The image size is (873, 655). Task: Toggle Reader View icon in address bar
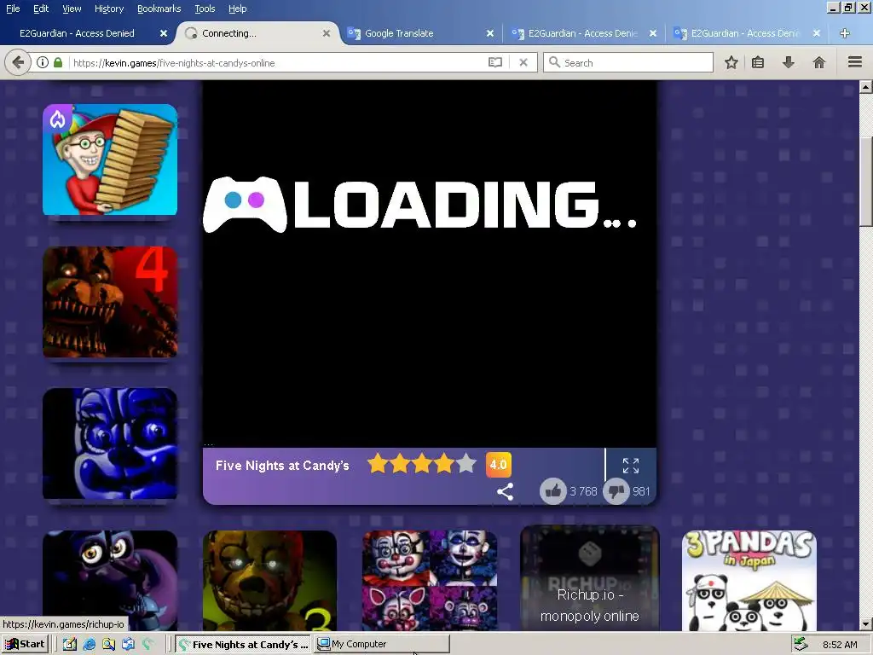click(495, 62)
